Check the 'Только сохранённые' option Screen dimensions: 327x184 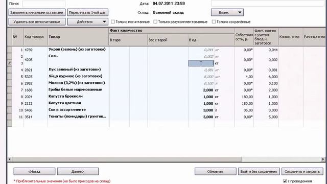tap(214, 21)
